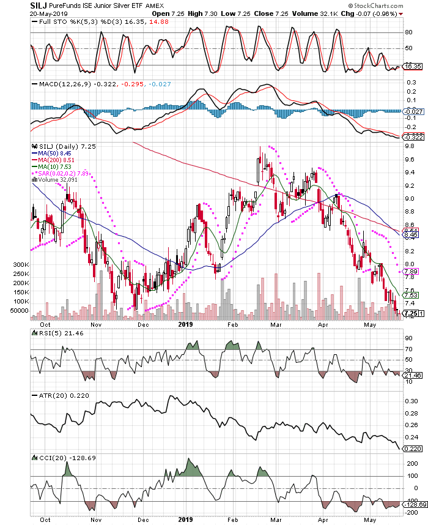Click the Low 7.25 value in the header
Screen dimensions: 428x525
click(x=235, y=13)
